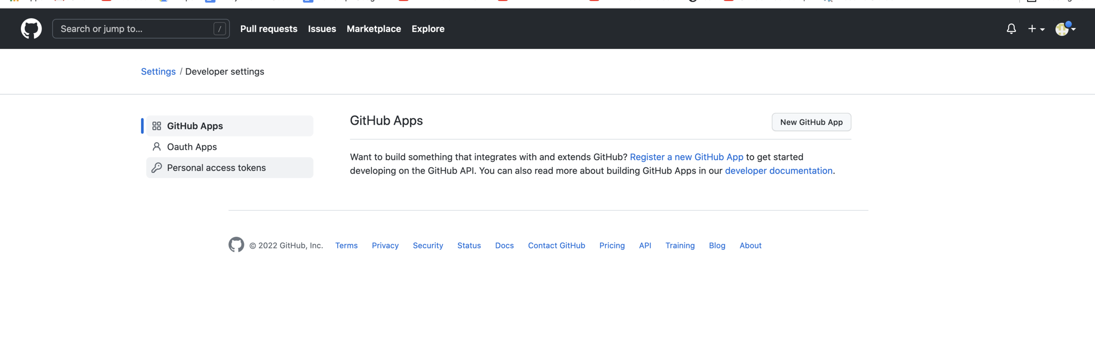The width and height of the screenshot is (1095, 364).
Task: Click the key icon for access tokens
Action: tap(156, 168)
